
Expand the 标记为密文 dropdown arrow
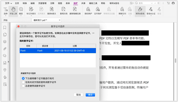pyautogui.click(x=31, y=16)
